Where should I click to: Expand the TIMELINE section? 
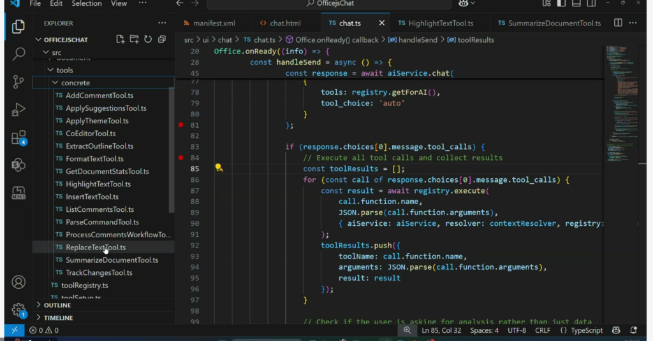57,317
